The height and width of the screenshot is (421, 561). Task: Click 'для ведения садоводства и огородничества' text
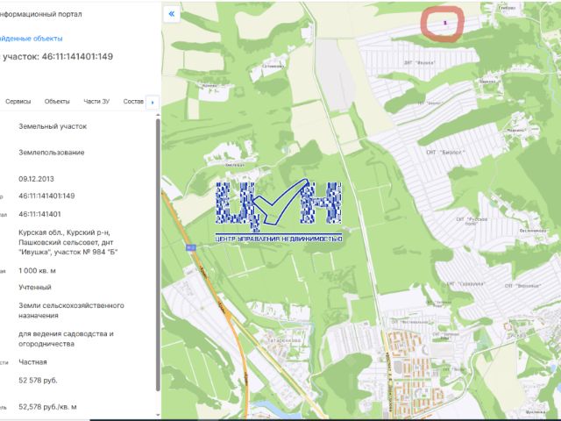click(x=67, y=339)
